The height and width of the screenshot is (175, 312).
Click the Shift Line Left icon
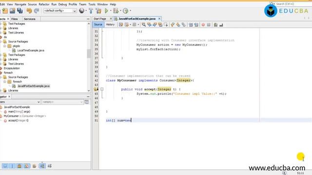point(191,25)
